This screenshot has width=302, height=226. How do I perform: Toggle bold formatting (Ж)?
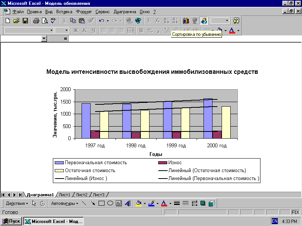click(76, 31)
